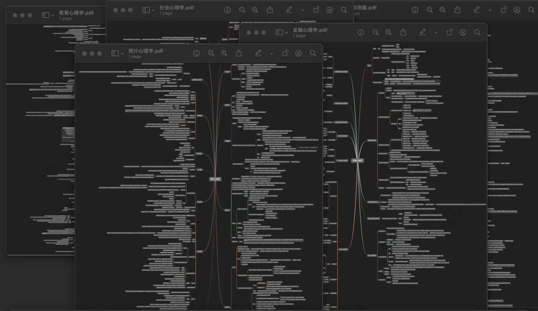Image resolution: width=538 pixels, height=311 pixels.
Task: Zoom in on 统计心理学.pdf document
Action: [224, 53]
